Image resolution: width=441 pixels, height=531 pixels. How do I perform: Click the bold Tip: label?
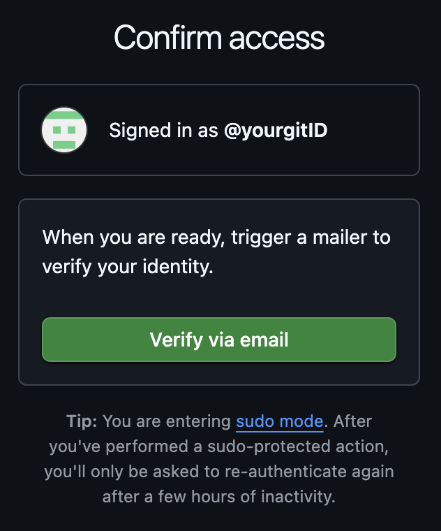[x=82, y=421]
